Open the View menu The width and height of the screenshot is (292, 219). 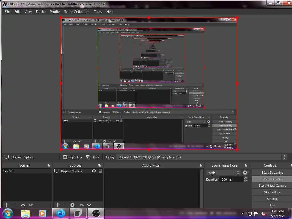point(28,11)
